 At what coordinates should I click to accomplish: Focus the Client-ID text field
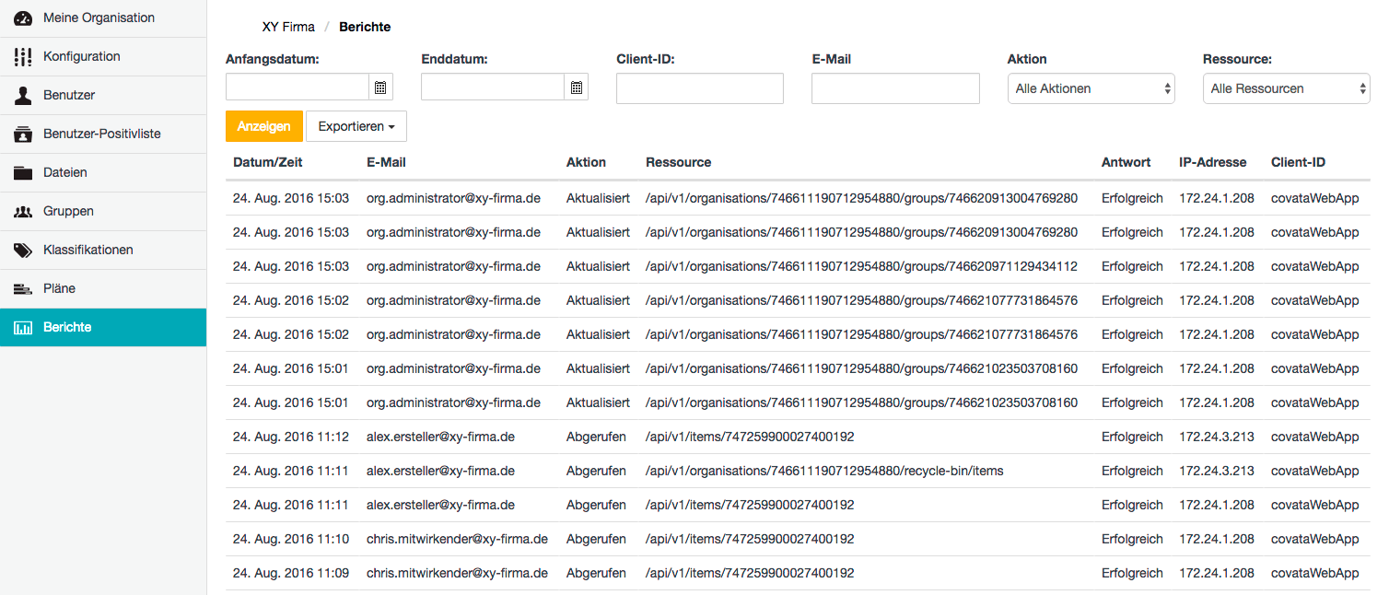point(700,88)
